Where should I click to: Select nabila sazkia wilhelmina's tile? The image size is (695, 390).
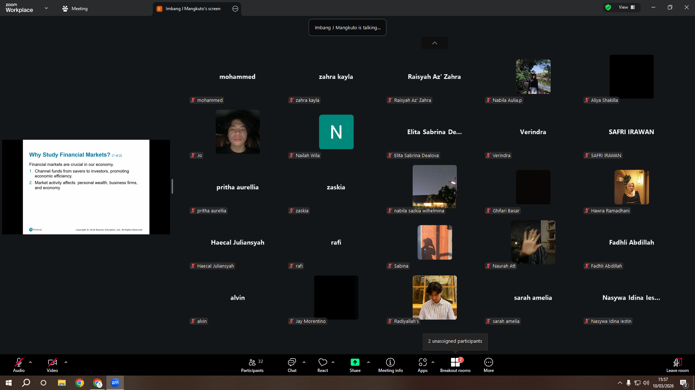click(x=435, y=187)
